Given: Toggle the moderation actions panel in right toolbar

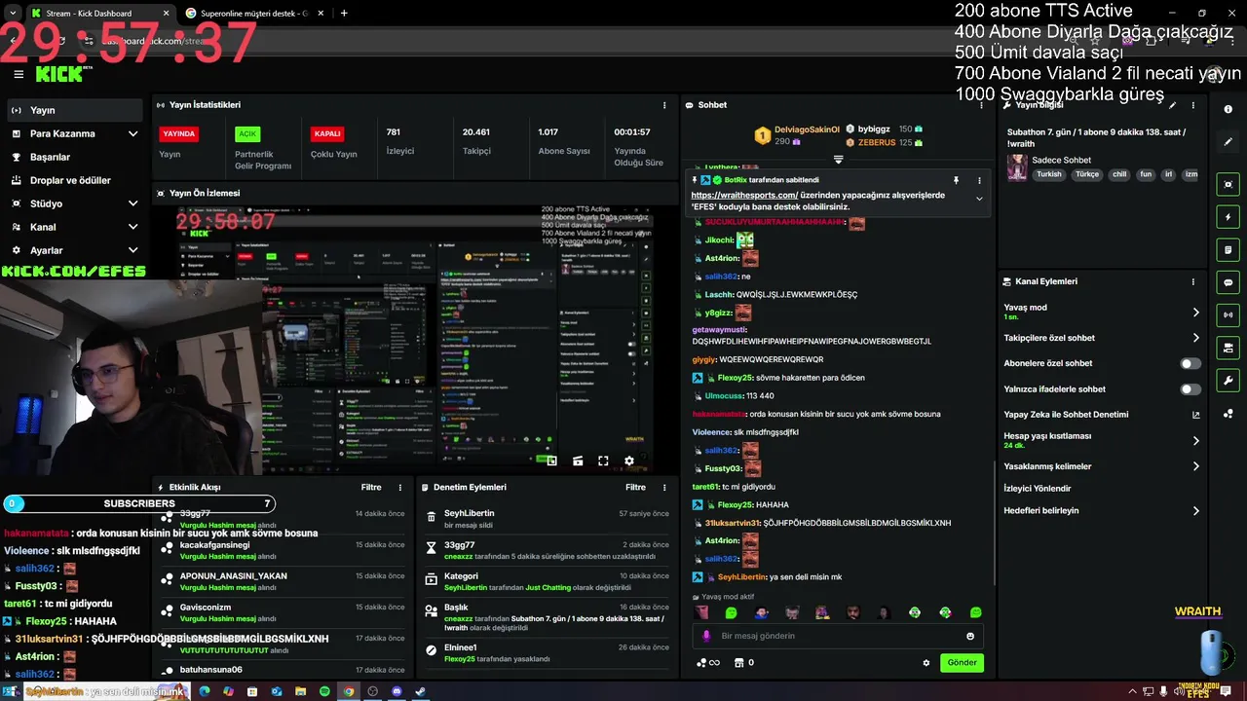Looking at the screenshot, I should [x=1228, y=348].
